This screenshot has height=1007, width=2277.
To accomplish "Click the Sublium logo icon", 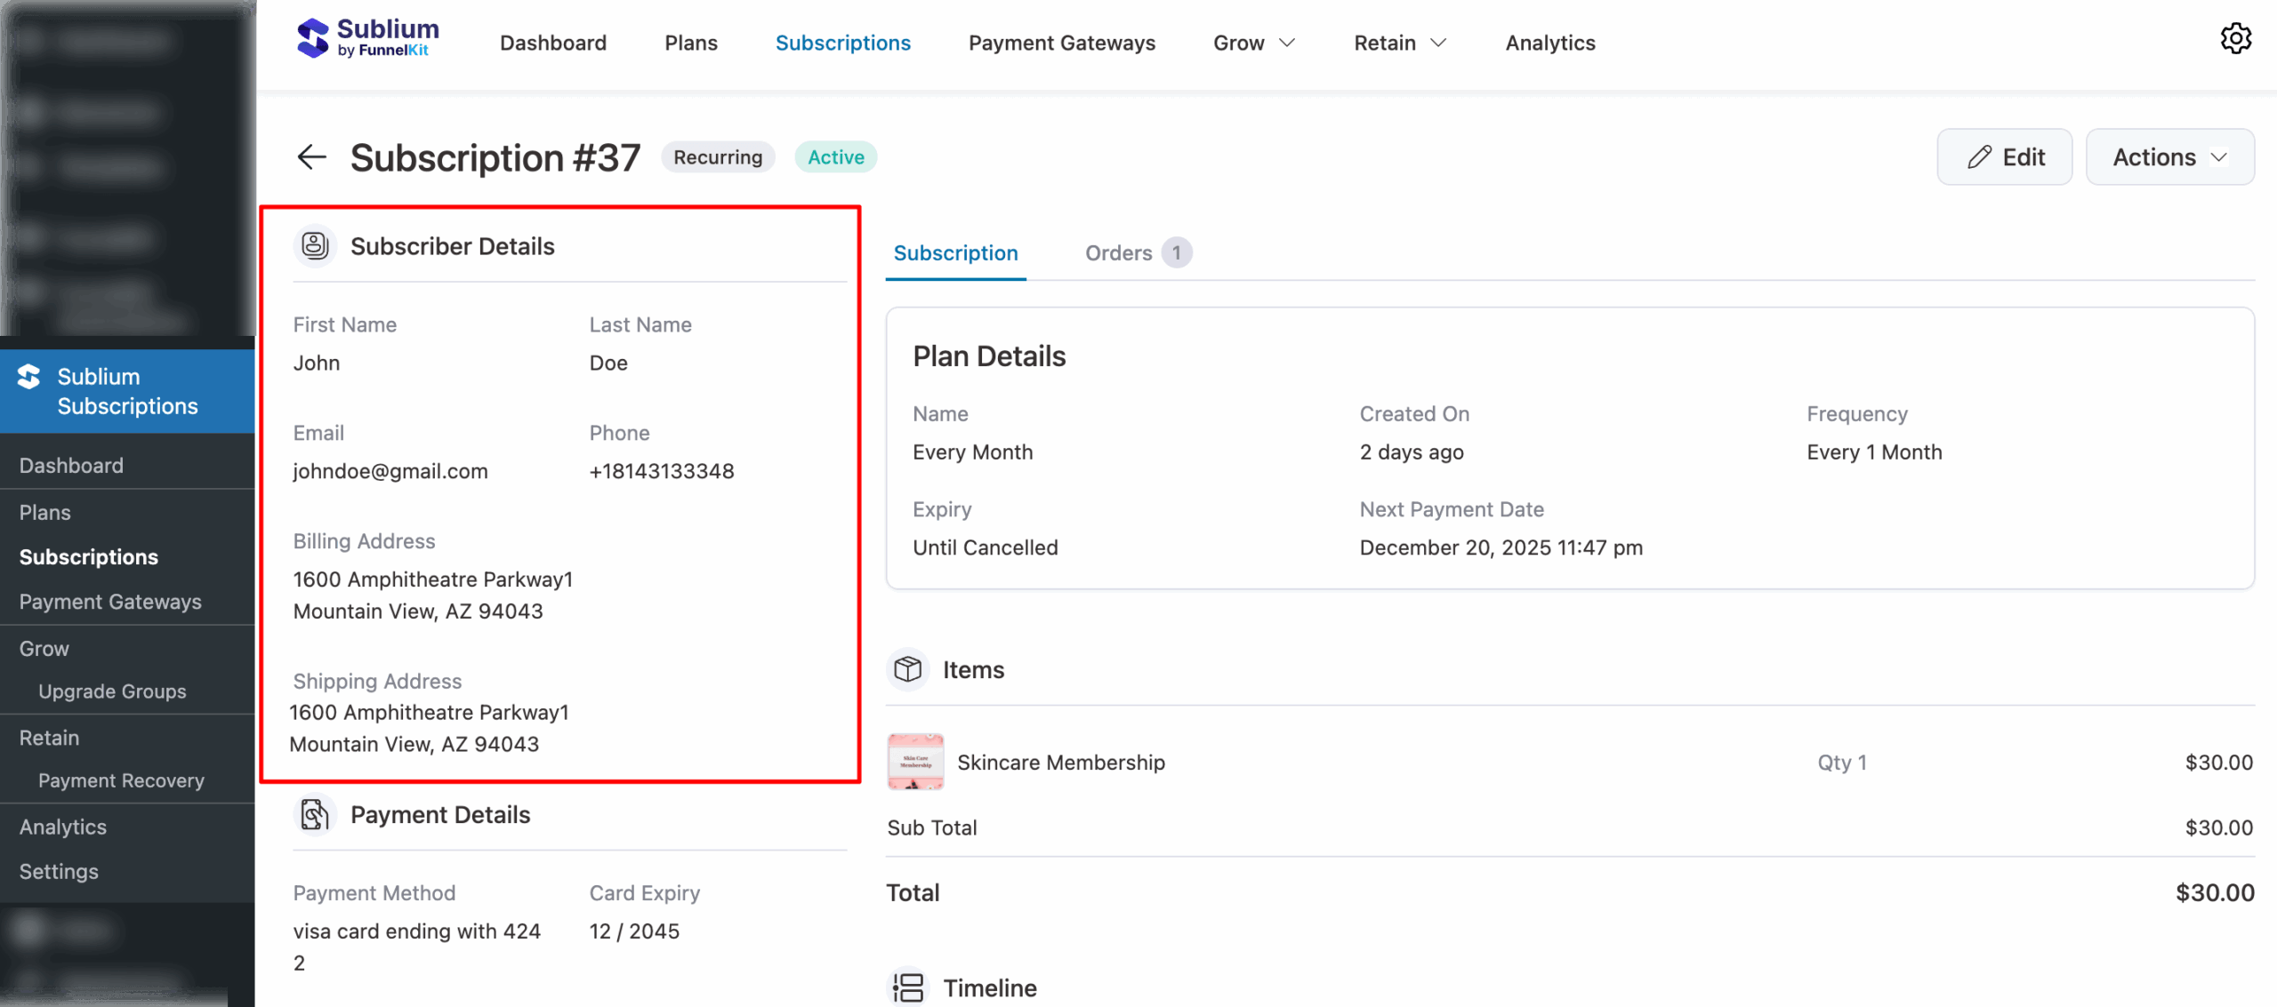I will [313, 37].
